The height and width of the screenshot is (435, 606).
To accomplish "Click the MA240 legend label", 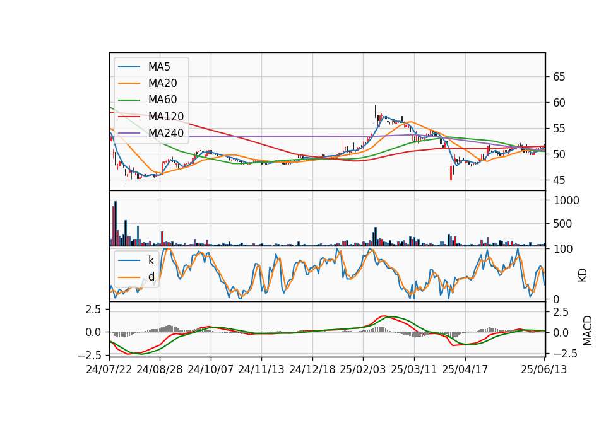I will [166, 133].
